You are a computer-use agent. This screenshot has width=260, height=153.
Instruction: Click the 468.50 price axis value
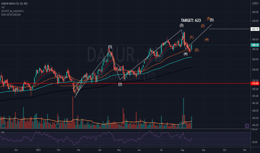tap(255, 110)
